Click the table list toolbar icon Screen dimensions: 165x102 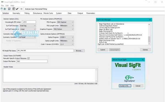(x=14, y=9)
